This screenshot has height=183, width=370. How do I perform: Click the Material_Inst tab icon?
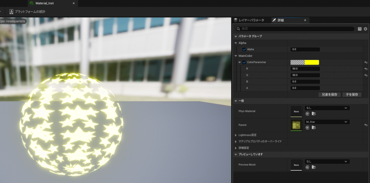coord(31,3)
